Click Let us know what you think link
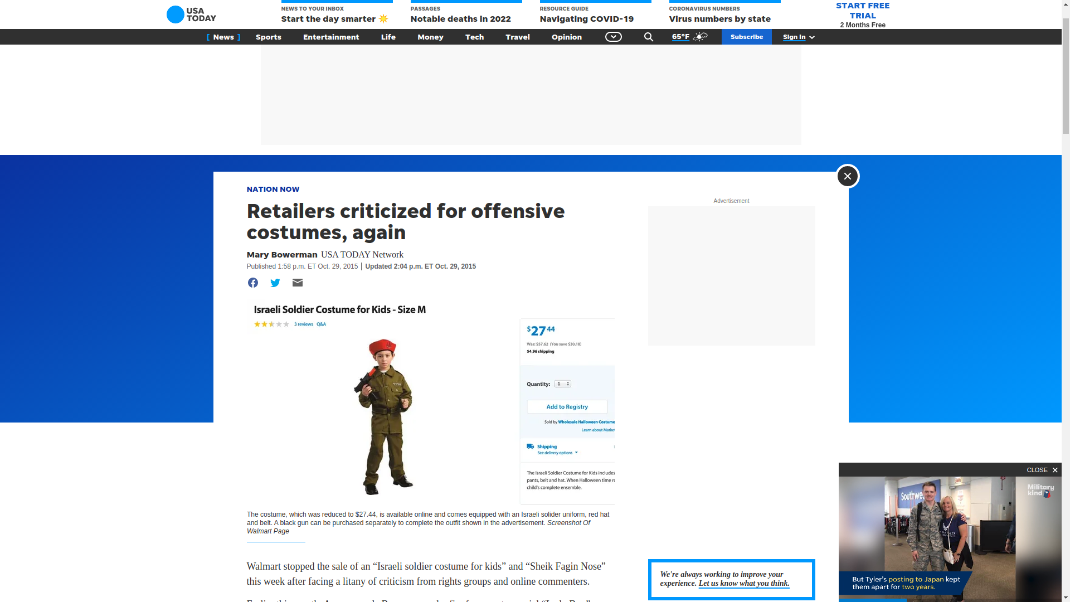 pyautogui.click(x=744, y=584)
